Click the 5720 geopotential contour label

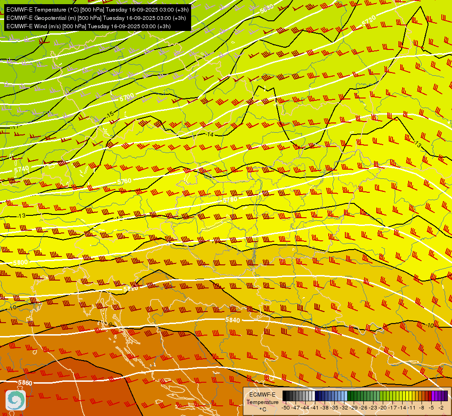[369, 20]
